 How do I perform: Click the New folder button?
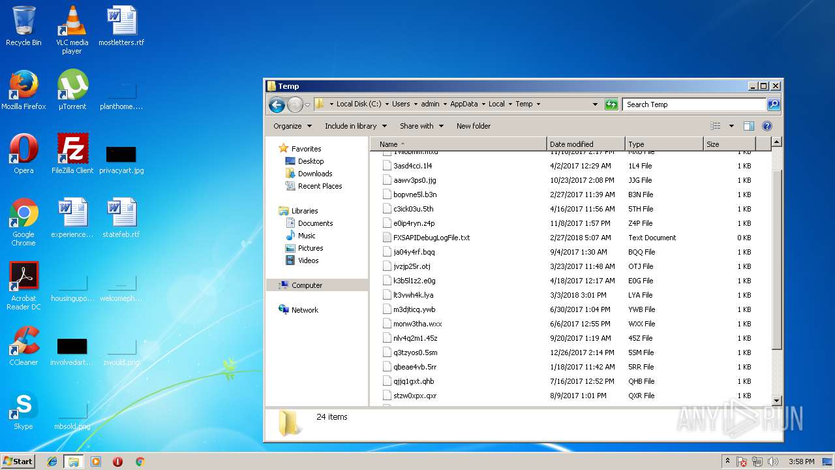pyautogui.click(x=474, y=126)
